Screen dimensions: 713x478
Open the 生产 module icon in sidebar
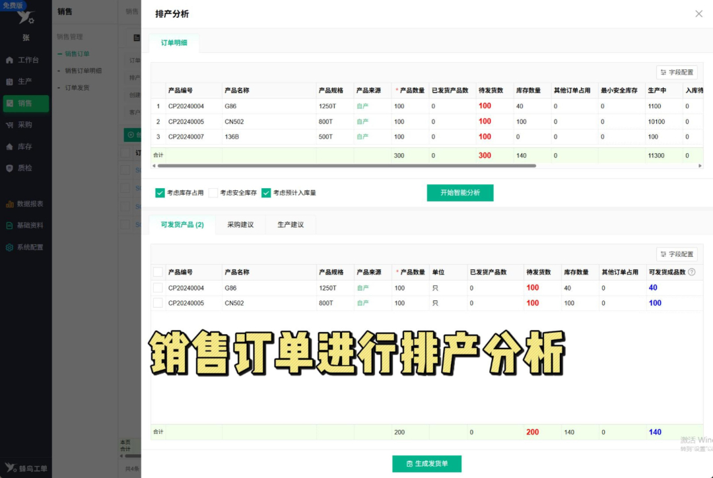pos(9,81)
